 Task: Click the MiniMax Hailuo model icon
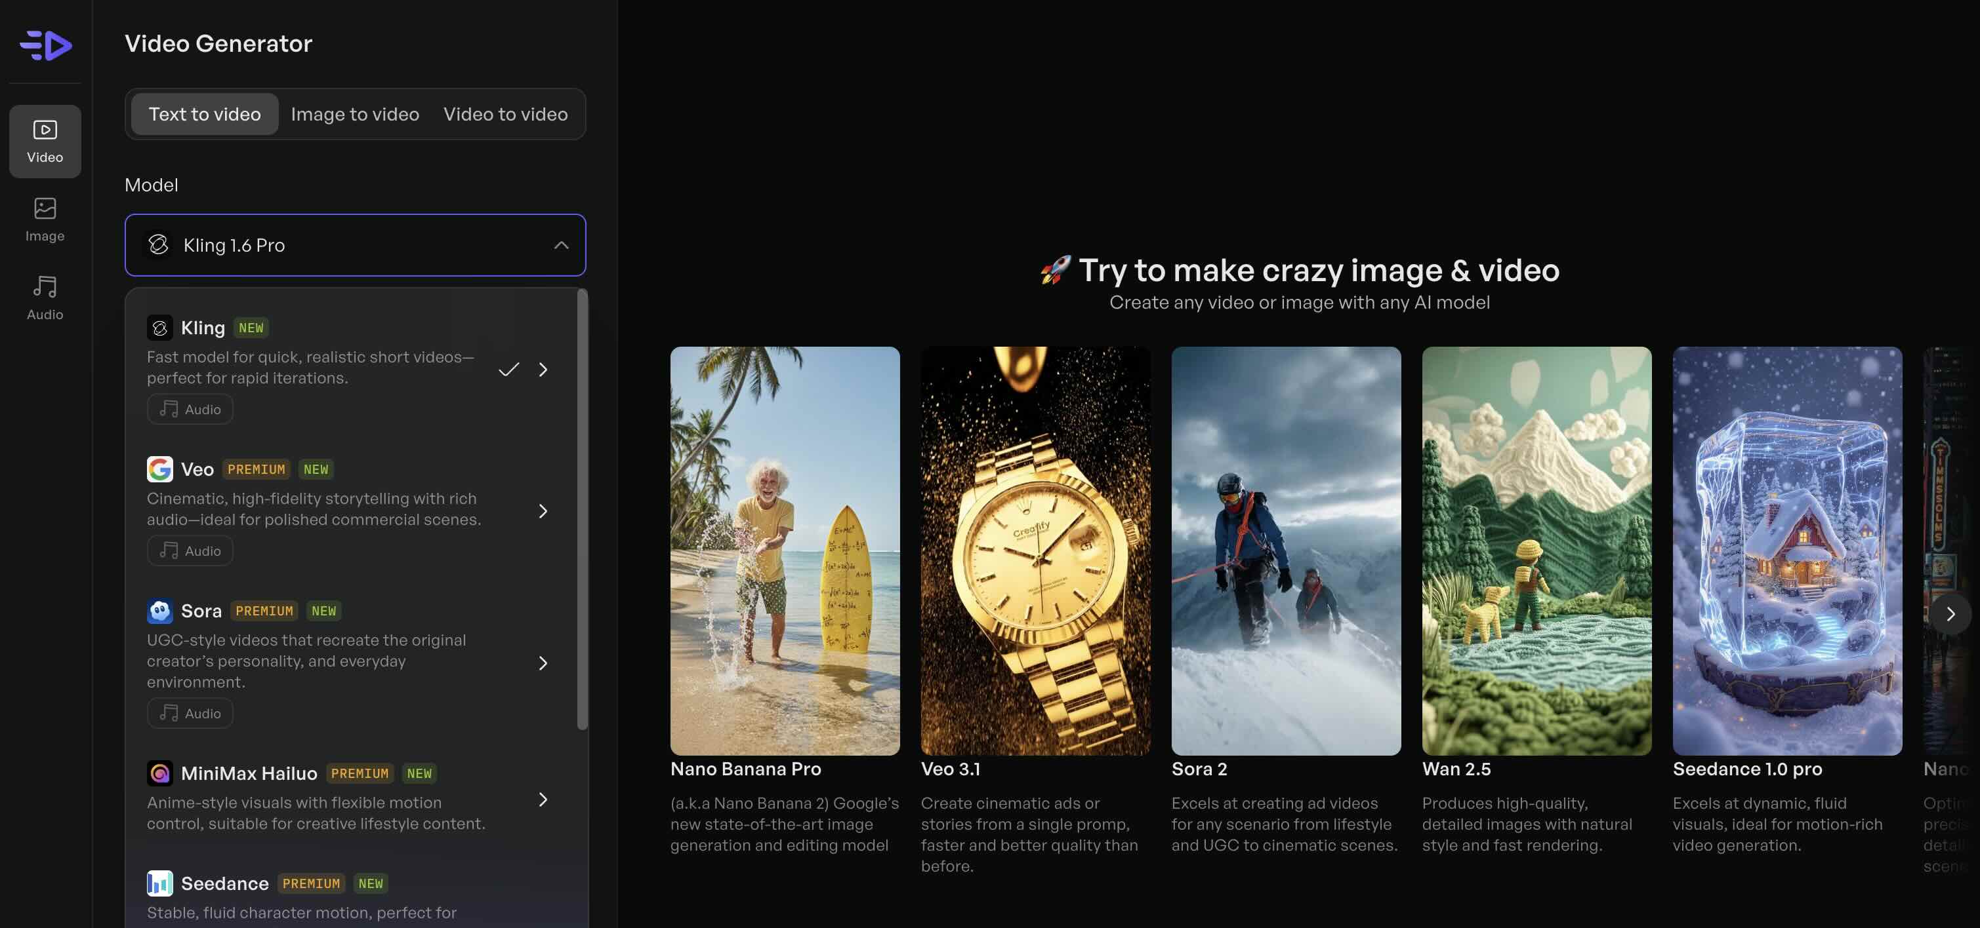pos(159,774)
